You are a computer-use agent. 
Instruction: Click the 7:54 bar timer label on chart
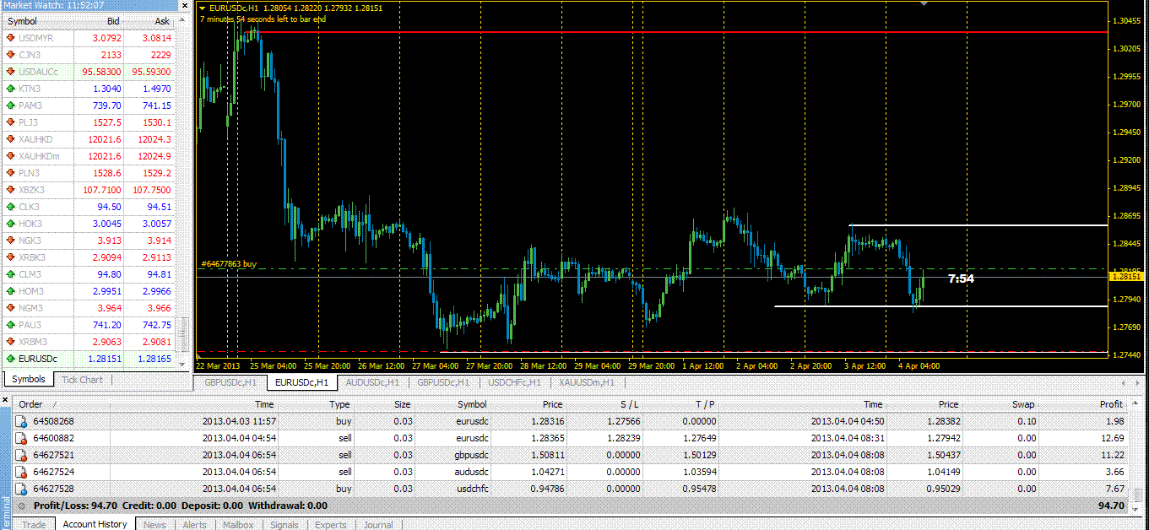[x=961, y=279]
